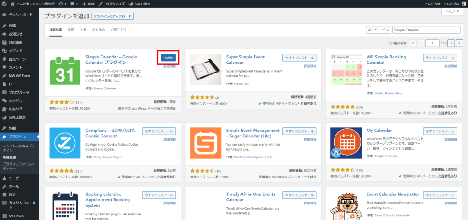Open author link Simple Calendar

click(105, 89)
